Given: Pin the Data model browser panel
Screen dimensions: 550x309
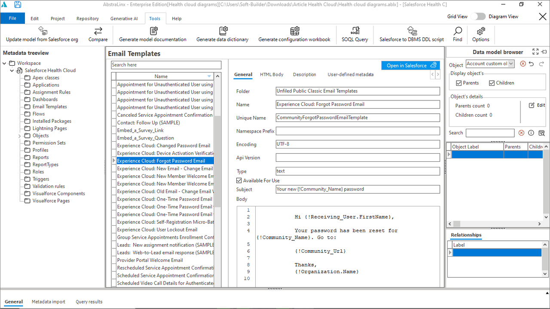Looking at the screenshot, I should pos(544,51).
